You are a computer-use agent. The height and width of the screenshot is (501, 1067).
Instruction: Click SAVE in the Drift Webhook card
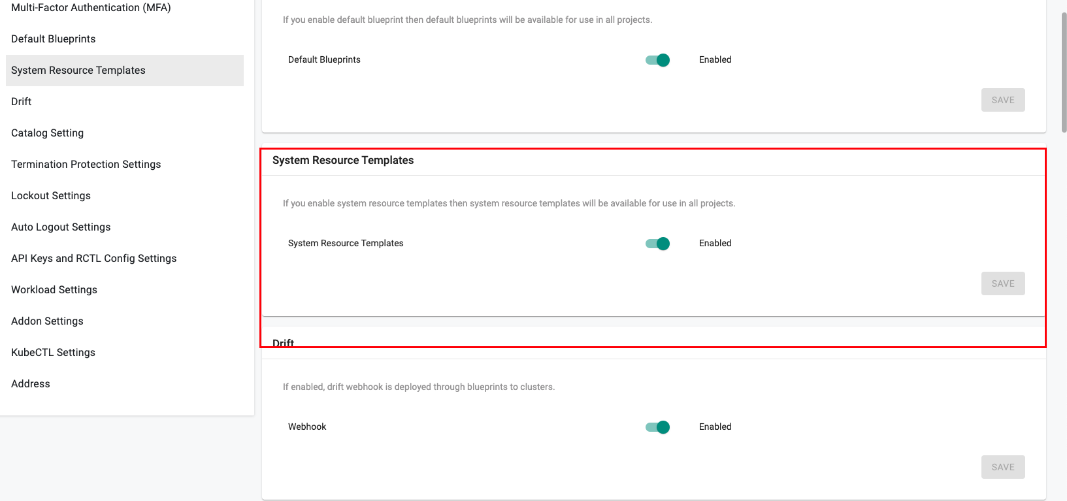1003,467
